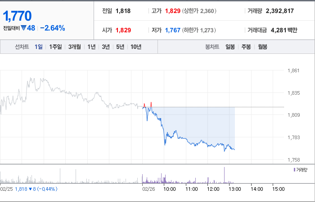315x202 pixels.
Task: View the 5년 line chart
Action: (x=120, y=47)
